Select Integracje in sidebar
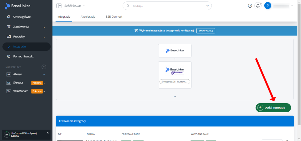 pyautogui.click(x=26, y=47)
